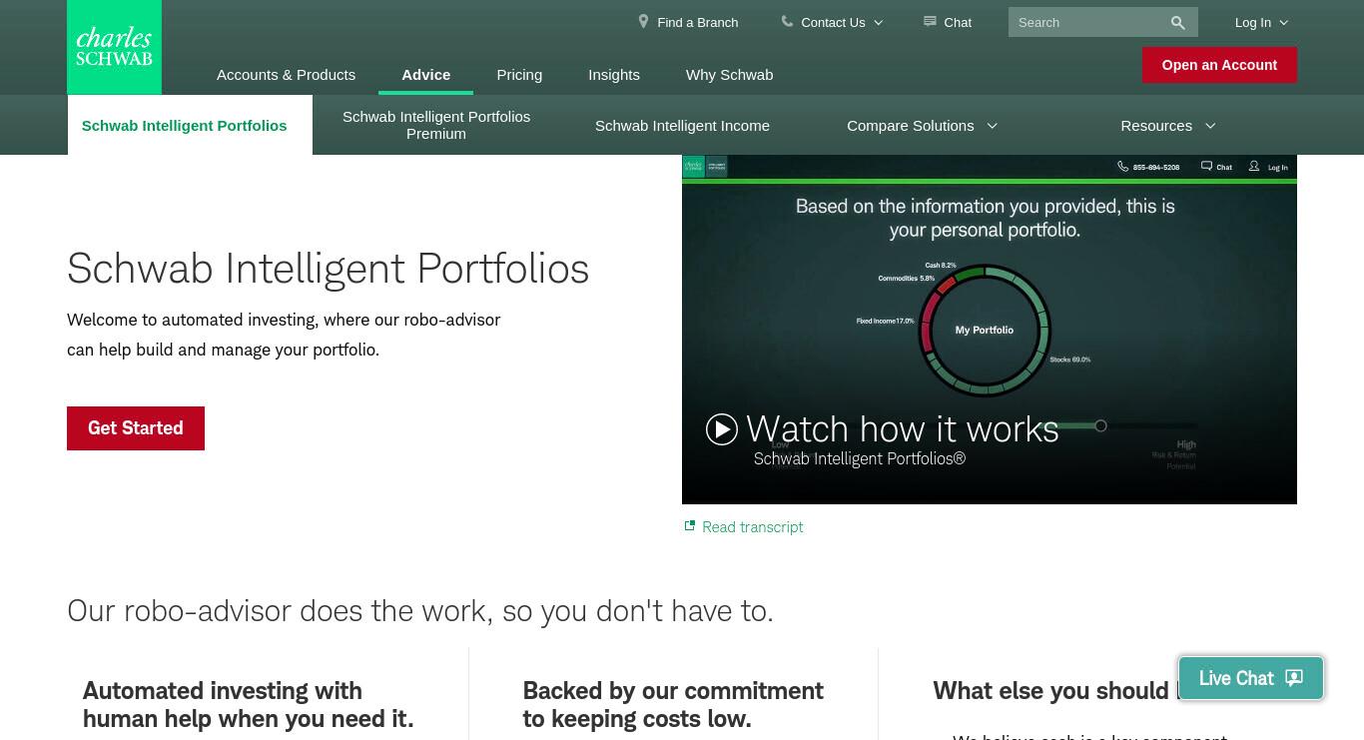This screenshot has height=740, width=1364.
Task: Click the Stocks 69.0% chart label
Action: [x=1070, y=360]
